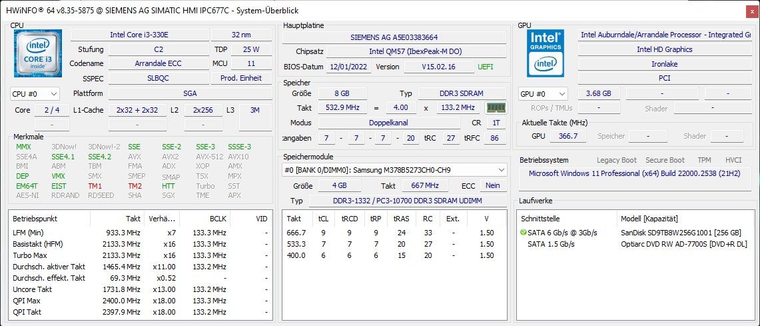Click the Secure Boot label
Image resolution: width=760 pixels, height=326 pixels.
tap(665, 160)
